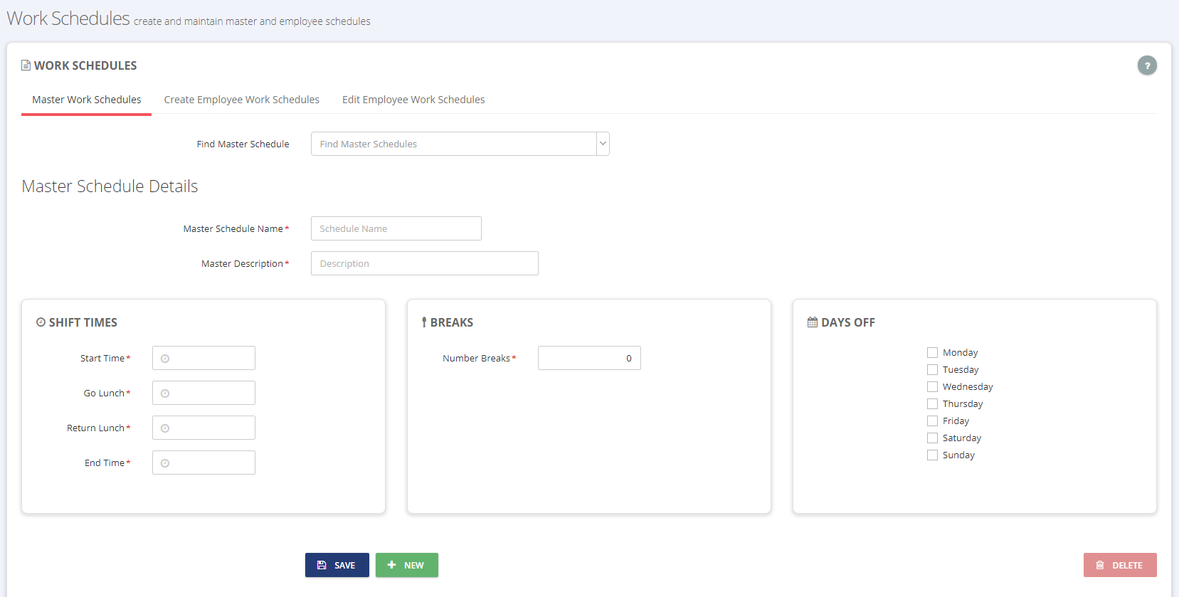Check the Friday day off box

click(932, 421)
